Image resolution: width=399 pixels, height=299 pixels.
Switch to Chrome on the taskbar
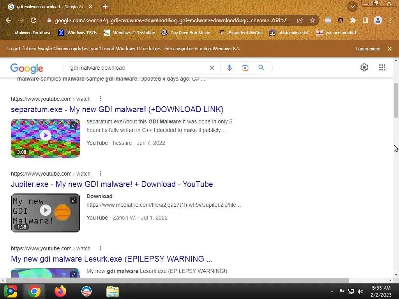point(34,291)
